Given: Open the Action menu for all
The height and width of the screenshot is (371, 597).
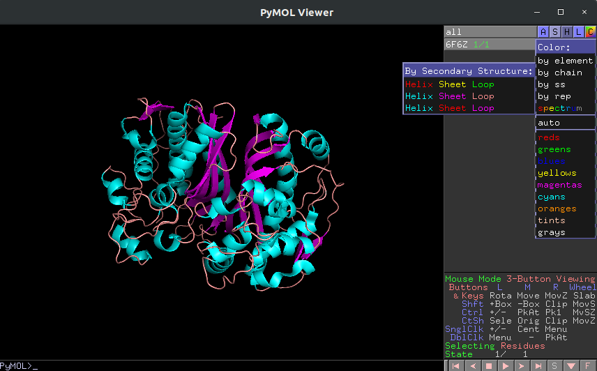Looking at the screenshot, I should tap(543, 32).
